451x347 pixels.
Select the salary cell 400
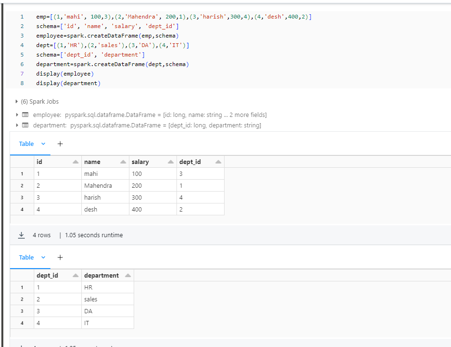153,209
